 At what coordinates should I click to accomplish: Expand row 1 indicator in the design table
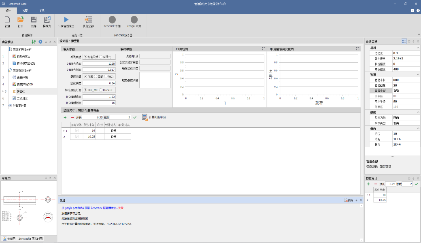64,131
